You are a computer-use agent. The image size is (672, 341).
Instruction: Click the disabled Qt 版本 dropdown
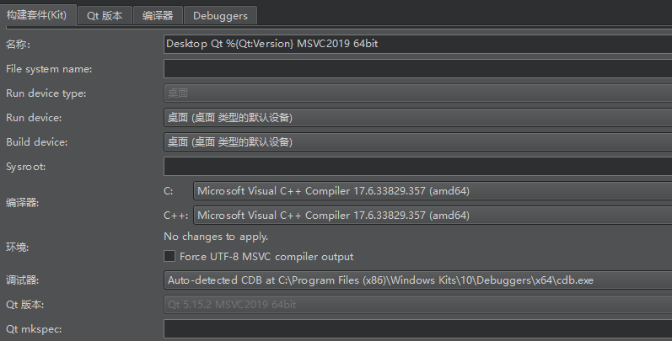[x=418, y=305]
